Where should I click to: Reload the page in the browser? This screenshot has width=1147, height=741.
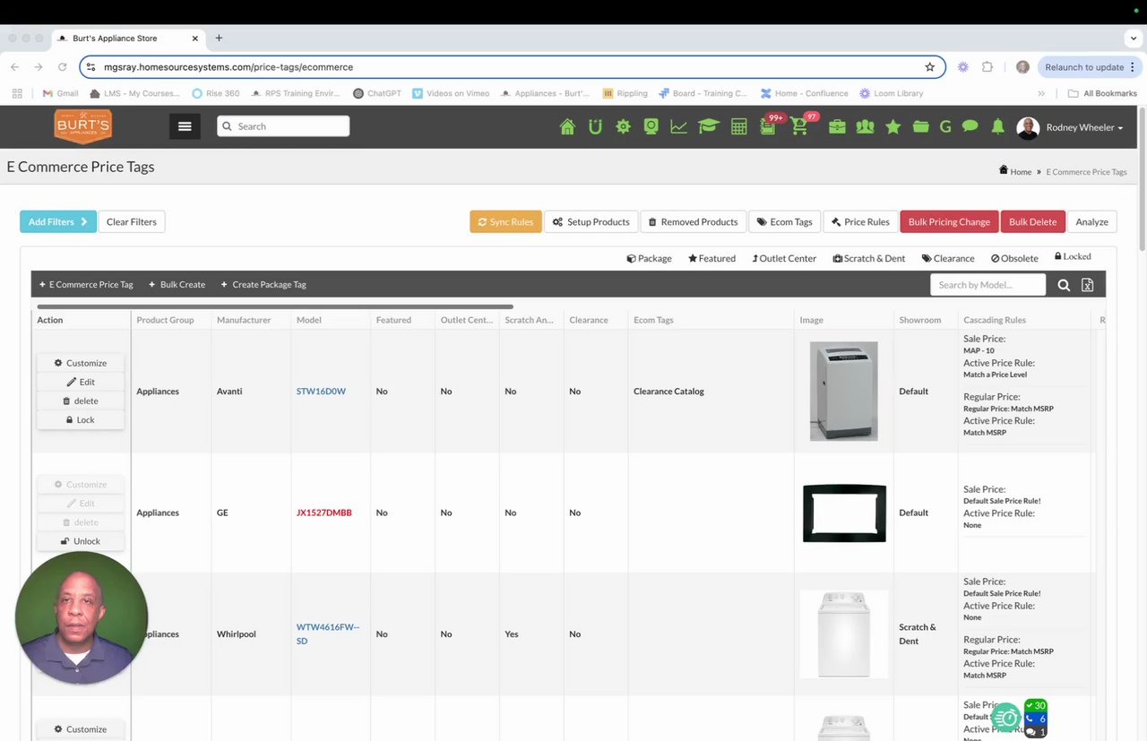[x=62, y=67]
